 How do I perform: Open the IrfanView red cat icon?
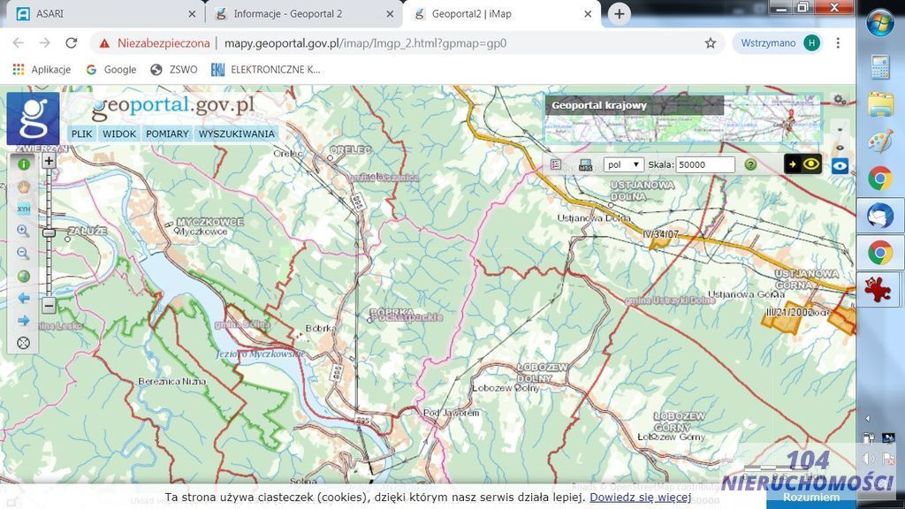point(878,289)
